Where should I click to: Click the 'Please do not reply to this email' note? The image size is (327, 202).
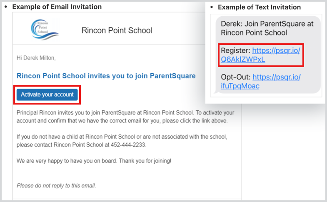pos(56,185)
